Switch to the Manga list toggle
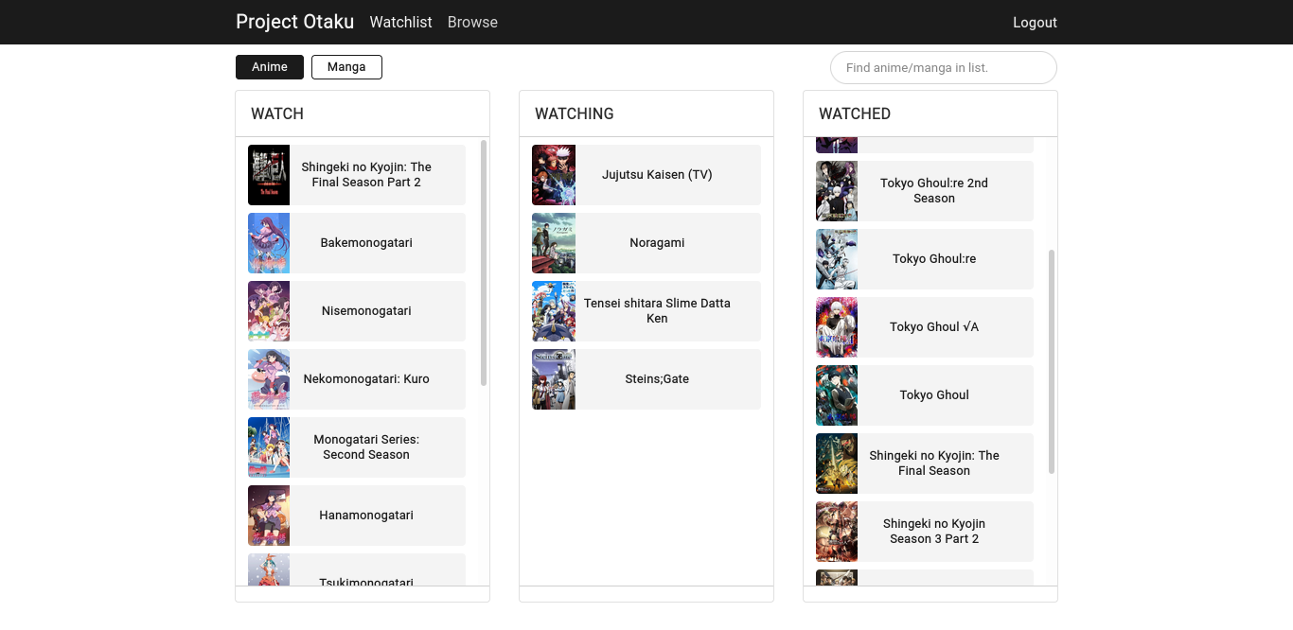The image size is (1293, 630). pyautogui.click(x=346, y=67)
